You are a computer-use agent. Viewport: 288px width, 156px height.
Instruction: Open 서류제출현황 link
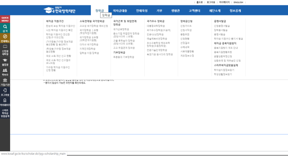[187, 51]
